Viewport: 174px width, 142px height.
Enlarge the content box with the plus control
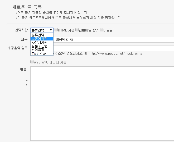[27, 85]
